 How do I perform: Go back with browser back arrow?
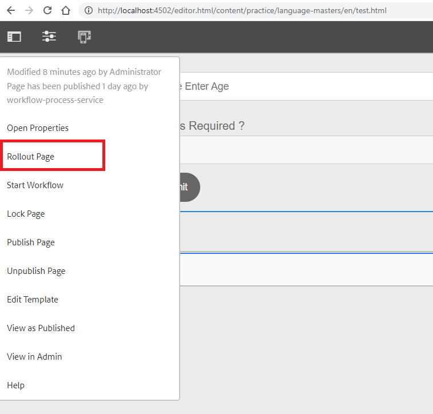coord(11,10)
